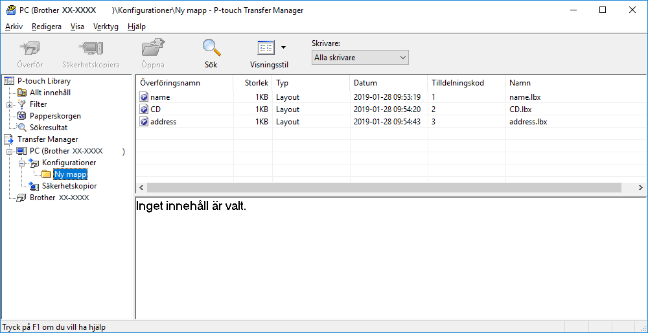Expand the Filter tree node
648x333 pixels.
pyautogui.click(x=9, y=104)
